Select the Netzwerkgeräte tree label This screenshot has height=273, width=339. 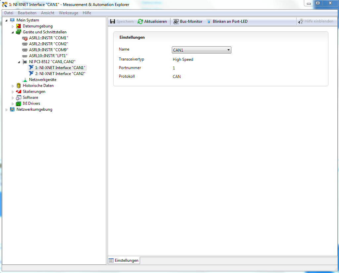(43, 80)
